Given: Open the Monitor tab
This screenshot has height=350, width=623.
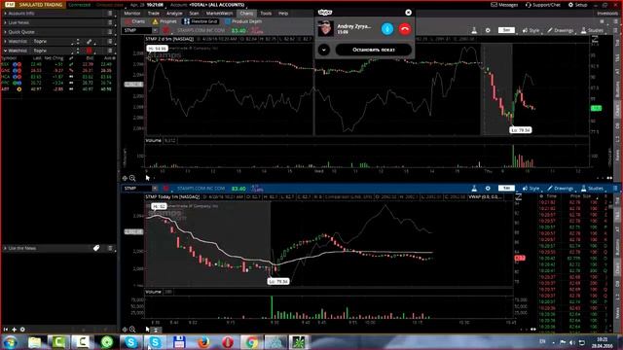Looking at the screenshot, I should click(x=132, y=13).
